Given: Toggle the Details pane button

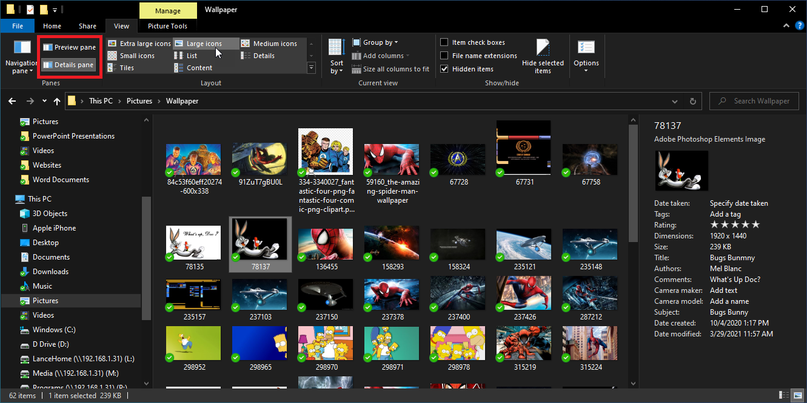Looking at the screenshot, I should coord(68,65).
